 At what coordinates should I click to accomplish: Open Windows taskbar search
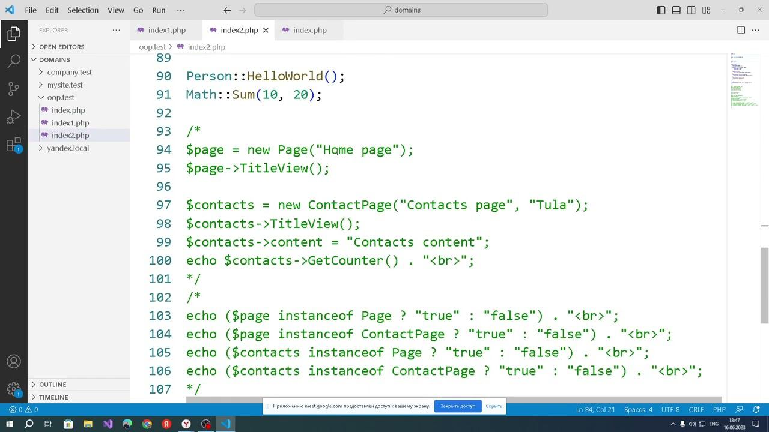tap(28, 424)
